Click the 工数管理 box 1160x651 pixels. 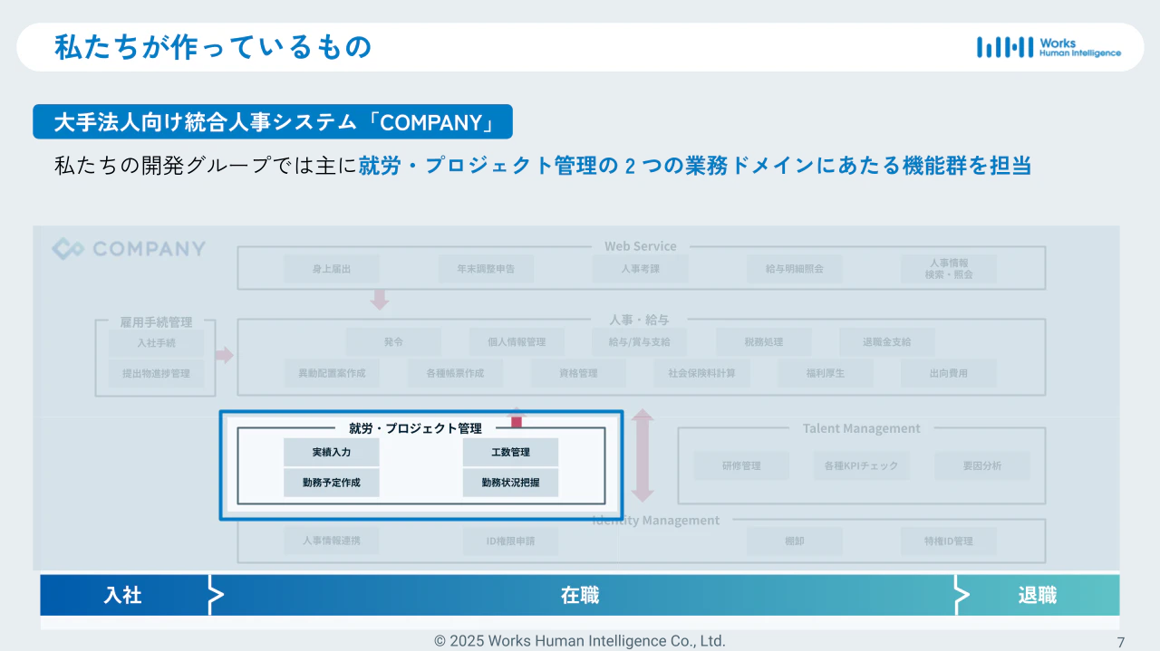[510, 452]
